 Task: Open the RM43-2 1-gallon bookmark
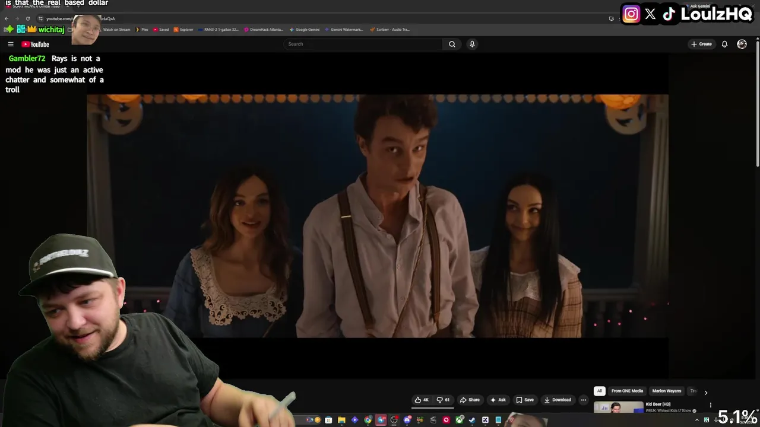(218, 30)
